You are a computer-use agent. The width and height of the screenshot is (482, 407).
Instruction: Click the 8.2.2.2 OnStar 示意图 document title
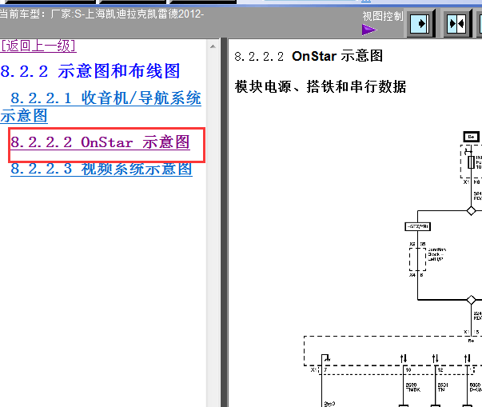(x=309, y=56)
